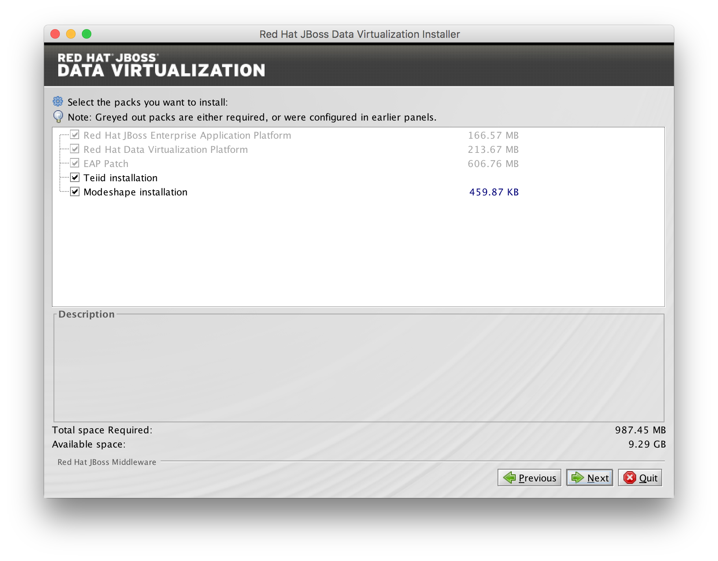Click the yellow minimize traffic light
This screenshot has height=561, width=718.
[x=71, y=34]
